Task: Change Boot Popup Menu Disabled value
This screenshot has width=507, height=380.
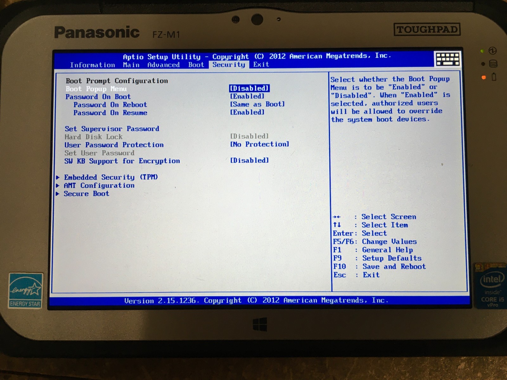Action: pyautogui.click(x=249, y=88)
